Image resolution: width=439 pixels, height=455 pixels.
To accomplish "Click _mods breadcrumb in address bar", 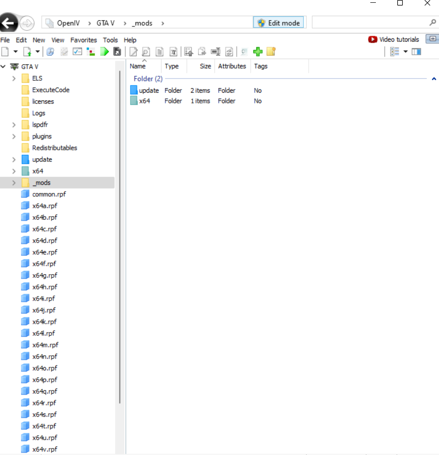I will 142,23.
